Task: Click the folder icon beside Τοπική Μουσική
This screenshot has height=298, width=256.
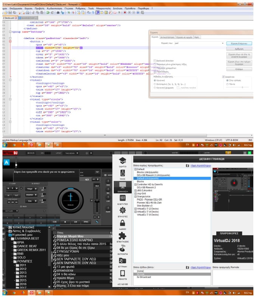Action: coord(10,227)
